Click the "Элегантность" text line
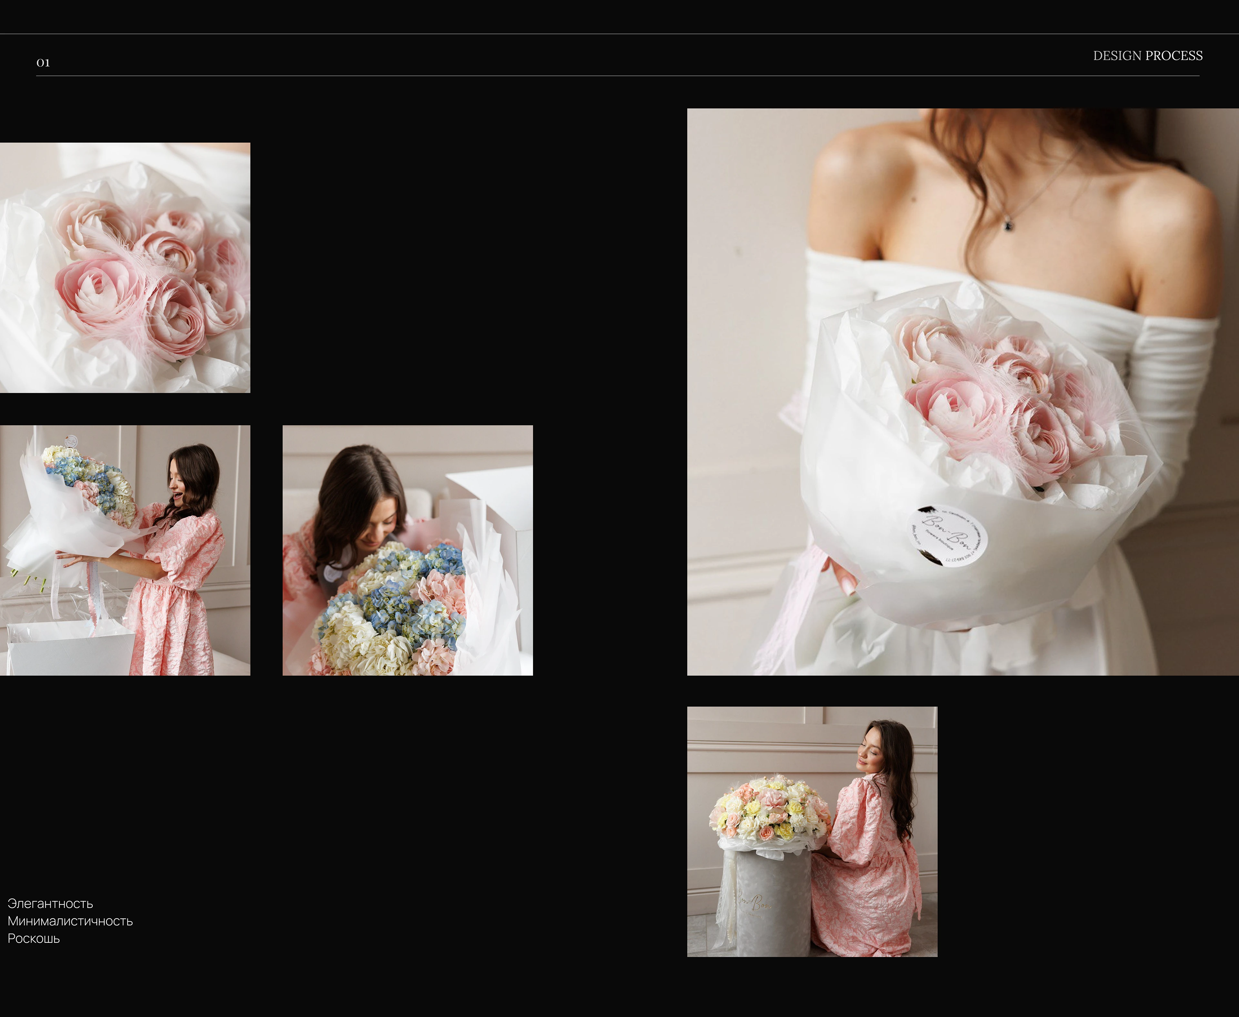This screenshot has width=1239, height=1017. pyautogui.click(x=50, y=903)
